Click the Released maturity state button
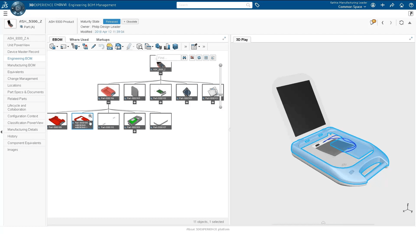Image resolution: width=416 pixels, height=234 pixels. 111,21
